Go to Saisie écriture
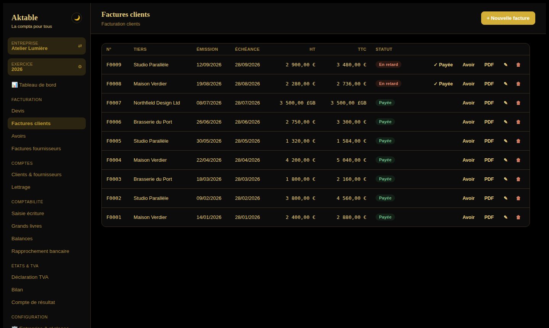The image size is (549, 328). point(47,213)
